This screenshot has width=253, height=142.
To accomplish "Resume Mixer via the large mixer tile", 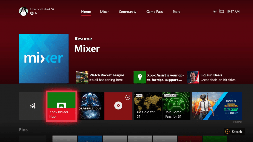I will point(44,59).
